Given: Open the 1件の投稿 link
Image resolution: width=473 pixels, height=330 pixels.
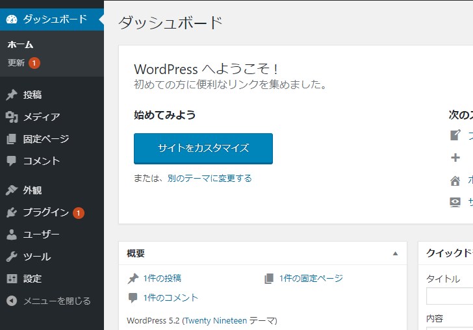Looking at the screenshot, I should pyautogui.click(x=162, y=278).
